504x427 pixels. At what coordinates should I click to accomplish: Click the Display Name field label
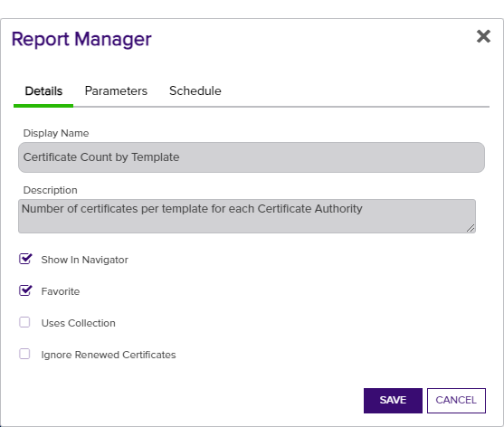(x=56, y=133)
